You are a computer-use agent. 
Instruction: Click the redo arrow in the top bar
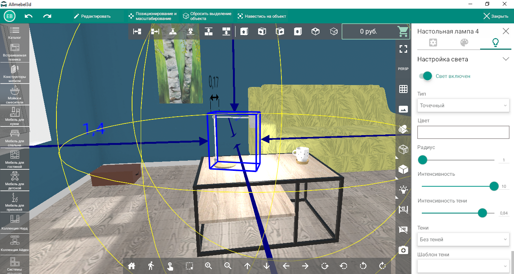(x=47, y=16)
